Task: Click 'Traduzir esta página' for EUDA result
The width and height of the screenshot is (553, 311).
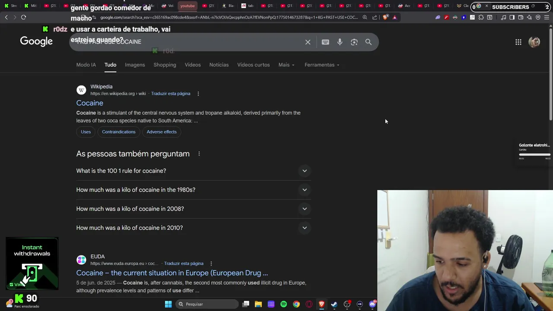Action: coord(184,263)
